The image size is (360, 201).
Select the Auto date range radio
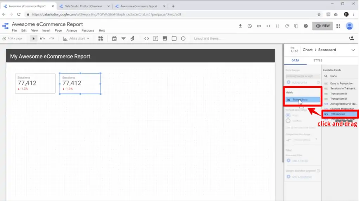click(x=288, y=115)
